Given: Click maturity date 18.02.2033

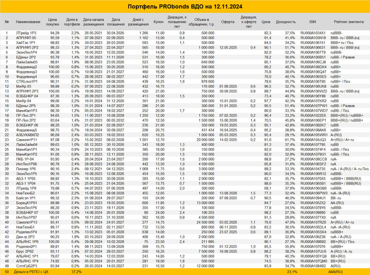Looking at the screenshot, I should (x=115, y=135).
